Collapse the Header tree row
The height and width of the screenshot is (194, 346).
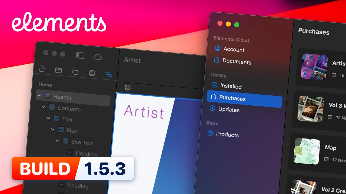(39, 95)
